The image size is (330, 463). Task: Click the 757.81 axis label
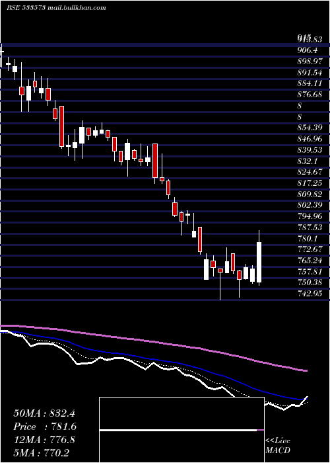[310, 271]
